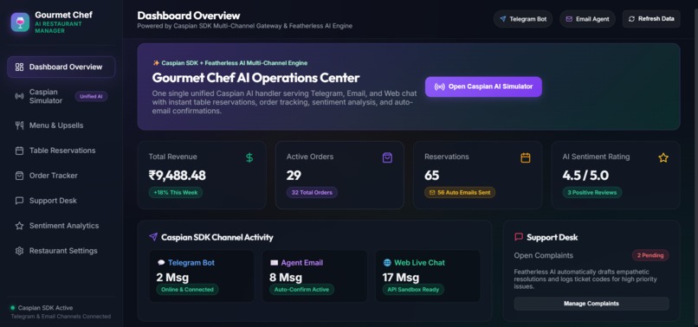The height and width of the screenshot is (327, 698).
Task: Click the sparkle icon before Caspian SDK tagline
Action: click(156, 63)
